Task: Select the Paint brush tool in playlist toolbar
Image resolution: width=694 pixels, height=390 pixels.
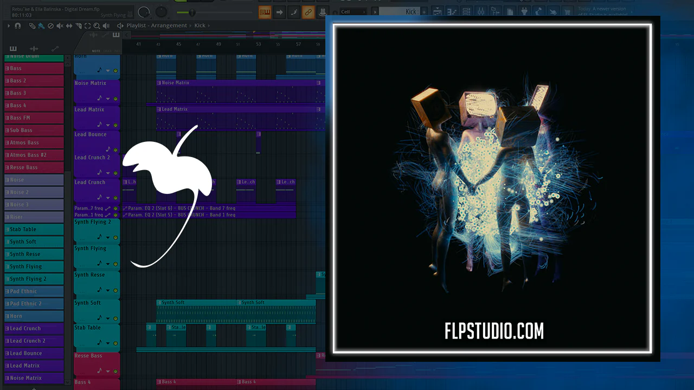Action: [x=41, y=25]
